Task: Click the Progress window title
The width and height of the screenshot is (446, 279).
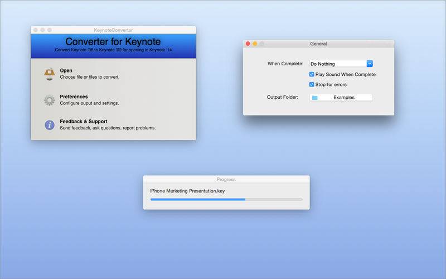Action: point(226,179)
